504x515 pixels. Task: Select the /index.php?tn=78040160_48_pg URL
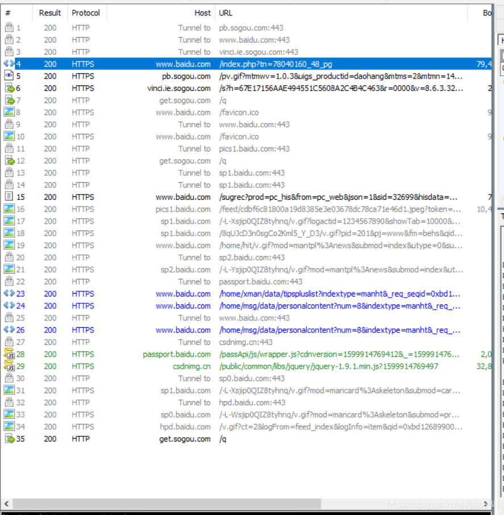[x=276, y=64]
